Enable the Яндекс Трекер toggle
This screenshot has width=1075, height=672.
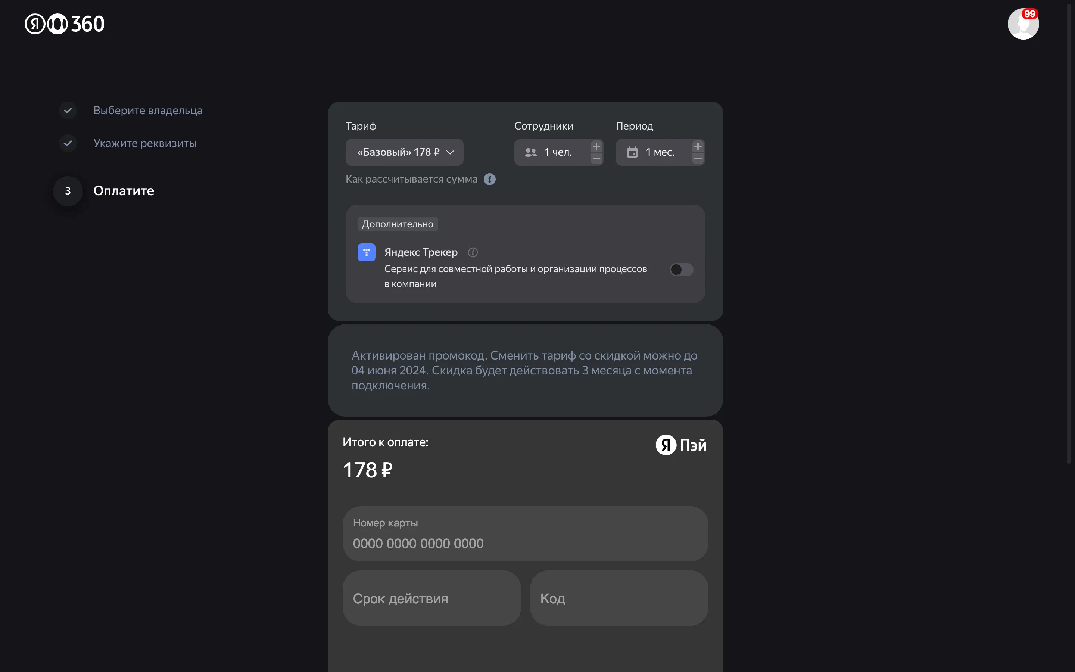[x=681, y=269]
